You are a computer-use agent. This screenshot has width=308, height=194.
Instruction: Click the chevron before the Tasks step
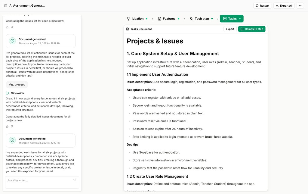pyautogui.click(x=218, y=19)
